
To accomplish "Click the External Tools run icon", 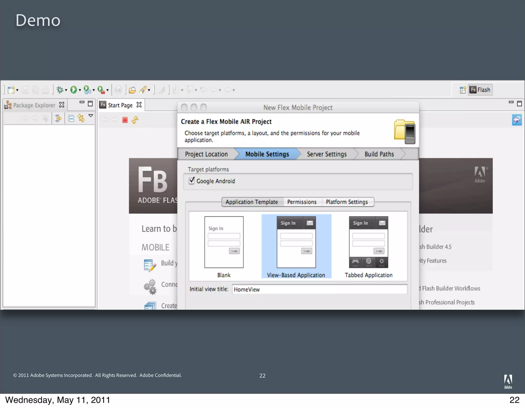I will (101, 90).
